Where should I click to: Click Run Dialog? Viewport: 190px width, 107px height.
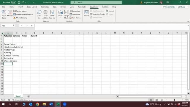click(x=75, y=18)
